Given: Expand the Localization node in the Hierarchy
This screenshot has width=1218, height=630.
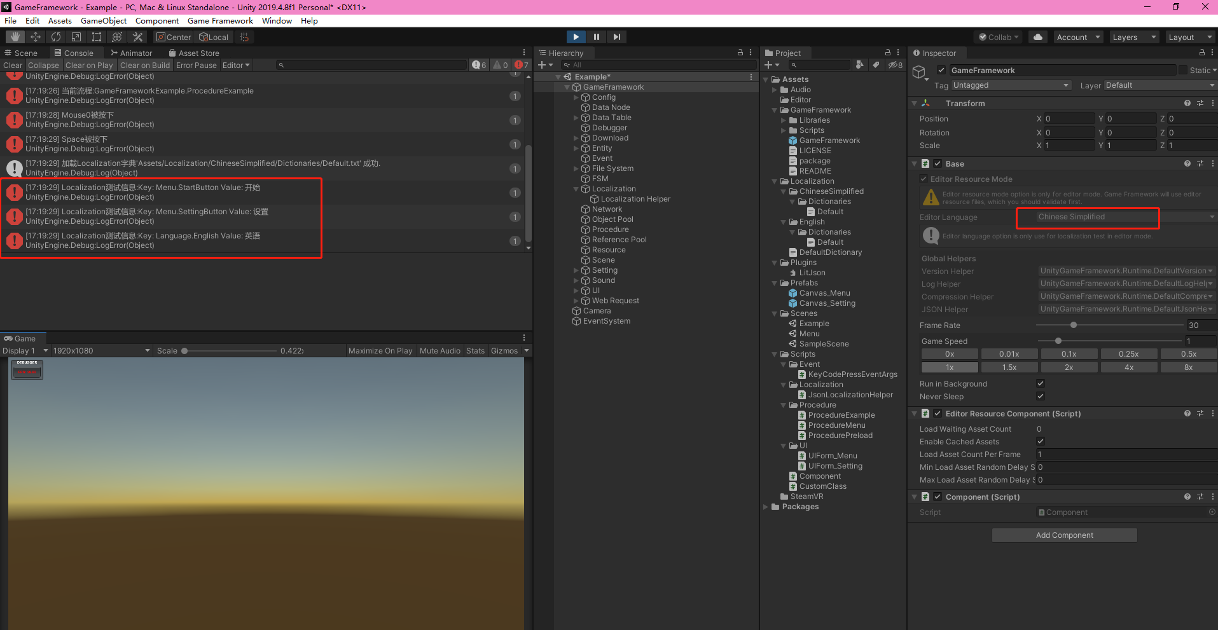Looking at the screenshot, I should point(576,188).
